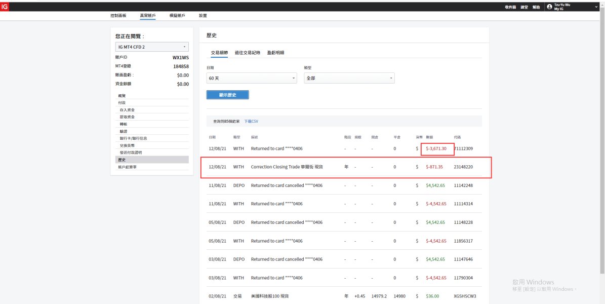Click the user profile avatar icon
Screen dimensions: 605x304
(x=549, y=7)
